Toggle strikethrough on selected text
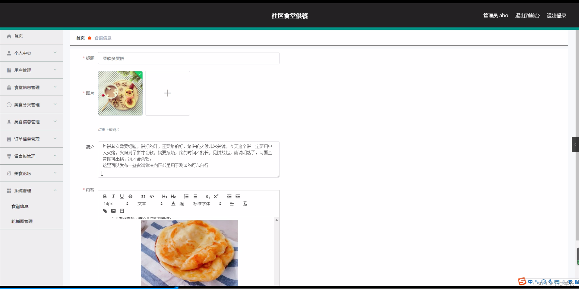This screenshot has height=289, width=579. pyautogui.click(x=130, y=196)
